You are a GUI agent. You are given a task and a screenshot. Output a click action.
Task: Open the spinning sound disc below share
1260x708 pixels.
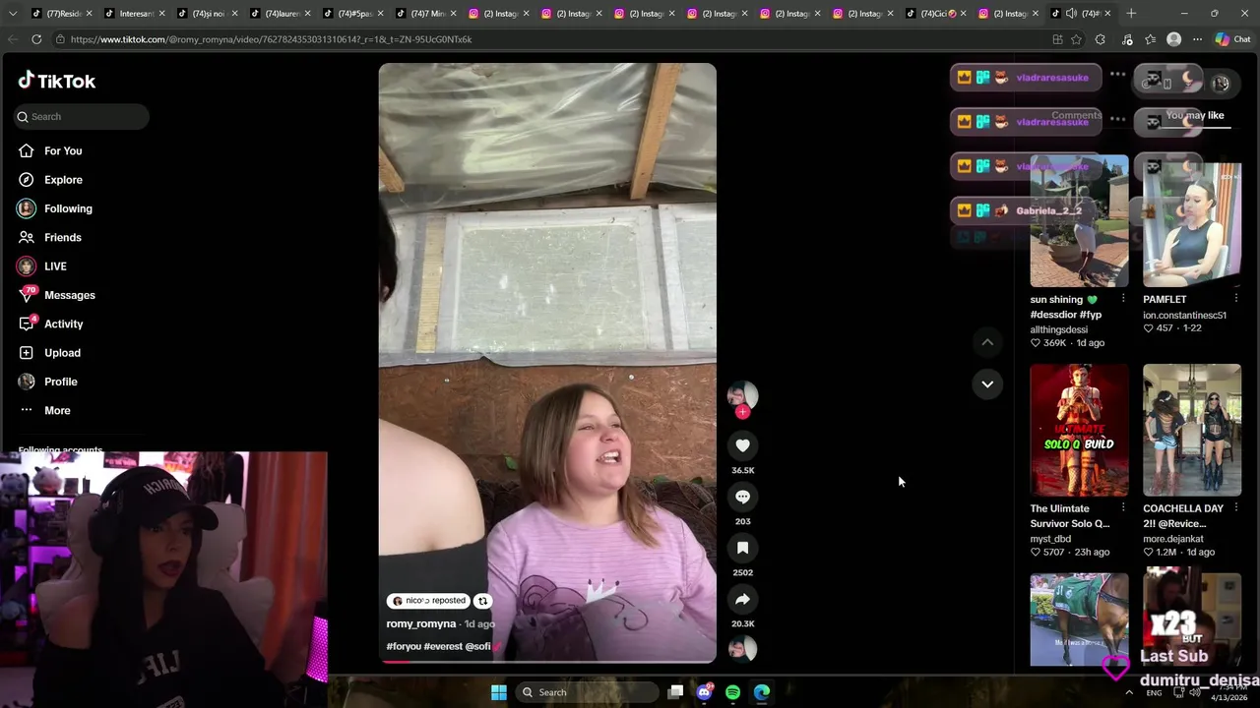pyautogui.click(x=742, y=648)
